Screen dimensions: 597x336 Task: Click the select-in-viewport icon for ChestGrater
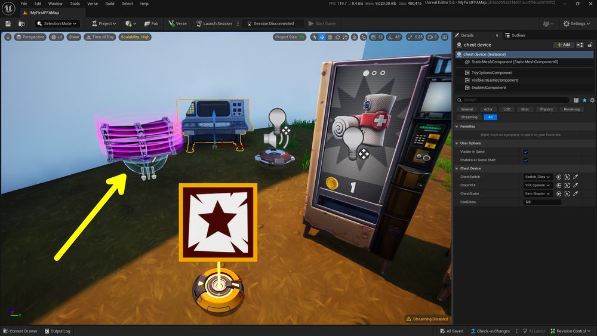pyautogui.click(x=567, y=193)
